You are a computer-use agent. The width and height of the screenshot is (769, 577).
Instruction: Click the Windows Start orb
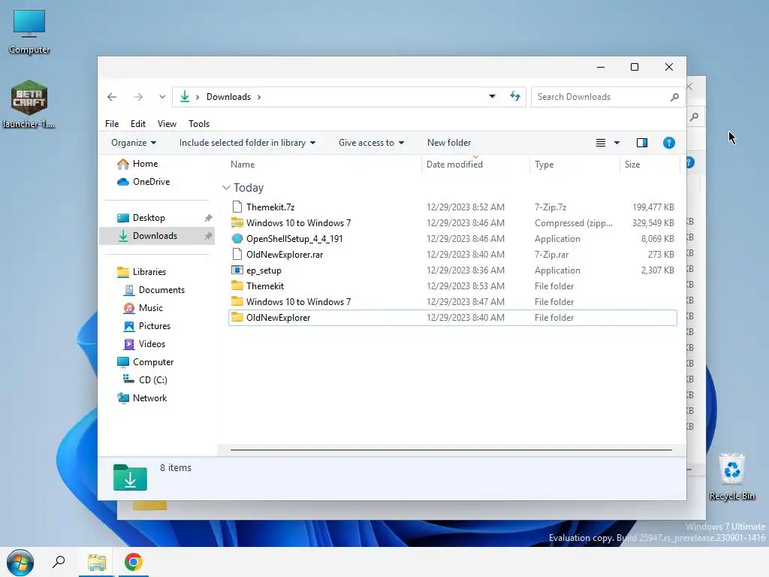20,562
